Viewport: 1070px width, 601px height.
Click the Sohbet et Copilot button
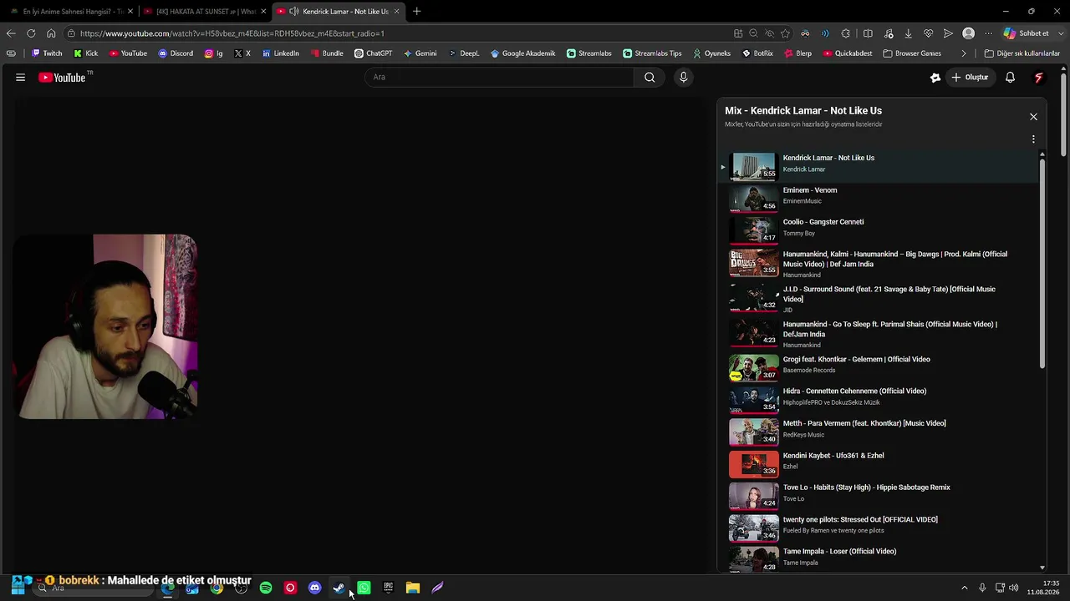(1027, 33)
